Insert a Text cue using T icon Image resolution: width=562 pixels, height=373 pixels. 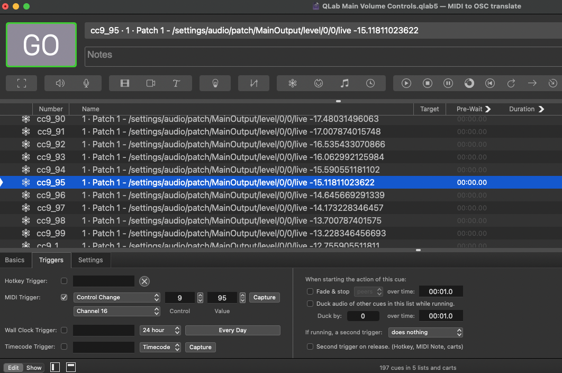176,83
